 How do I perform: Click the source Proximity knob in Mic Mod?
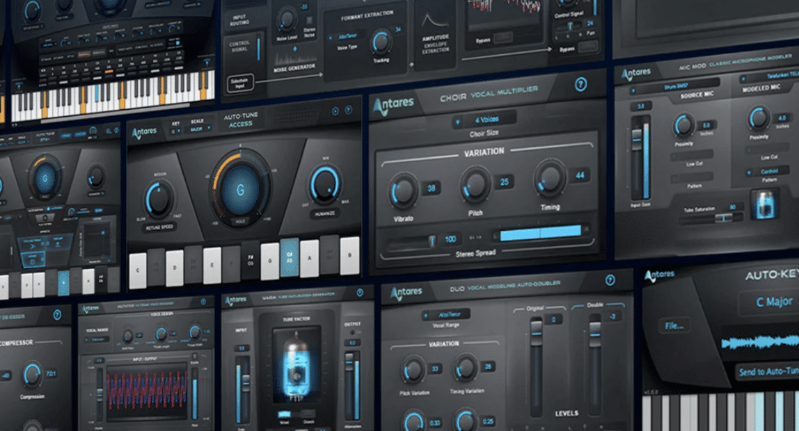click(x=683, y=125)
